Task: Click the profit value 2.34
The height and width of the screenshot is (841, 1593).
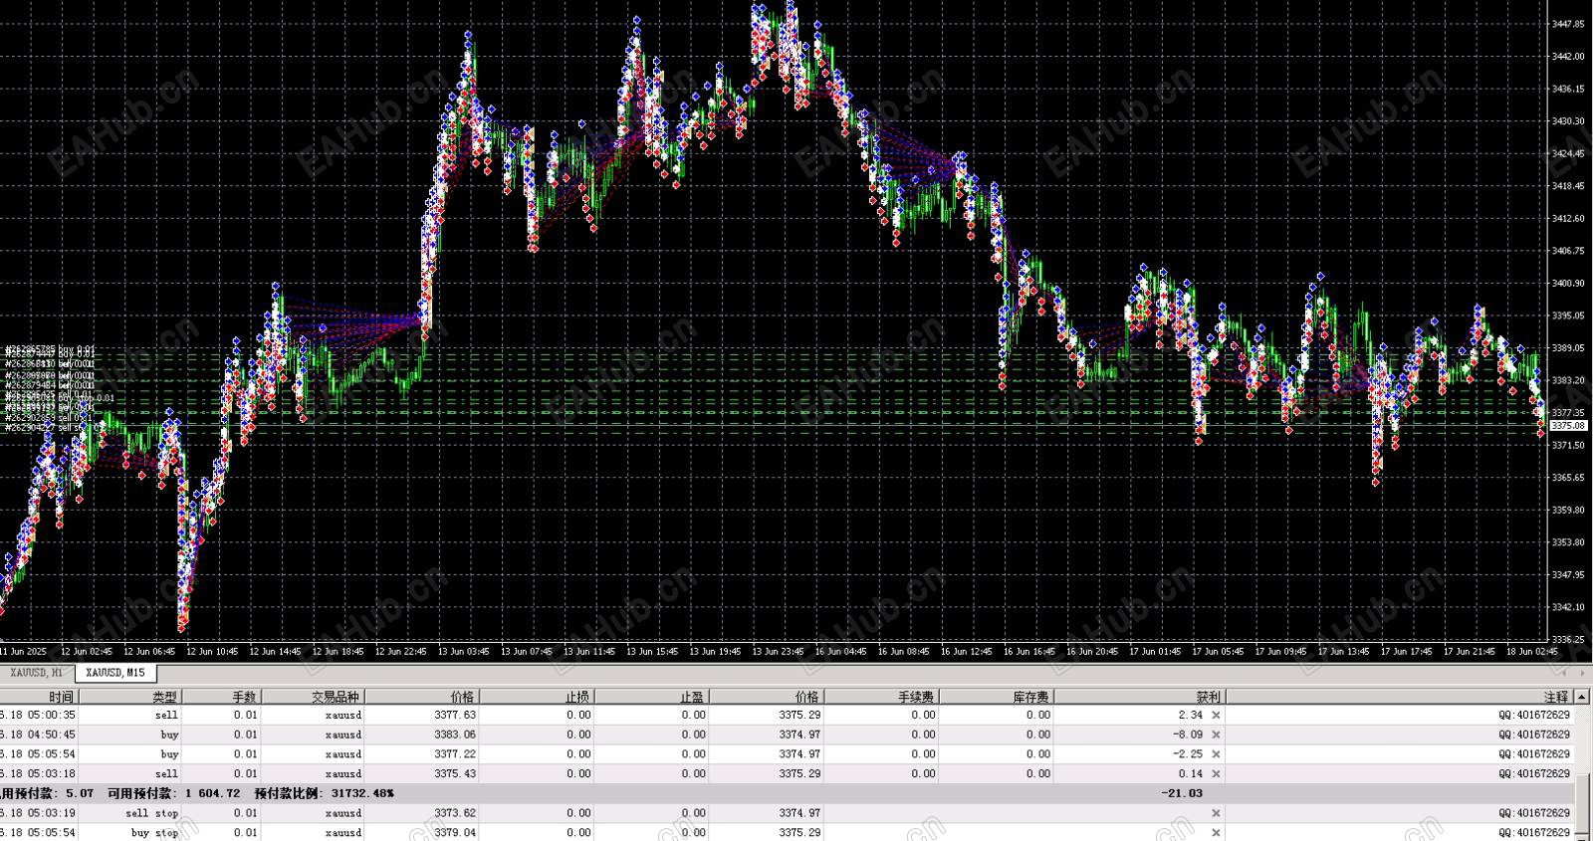Action: click(1191, 715)
